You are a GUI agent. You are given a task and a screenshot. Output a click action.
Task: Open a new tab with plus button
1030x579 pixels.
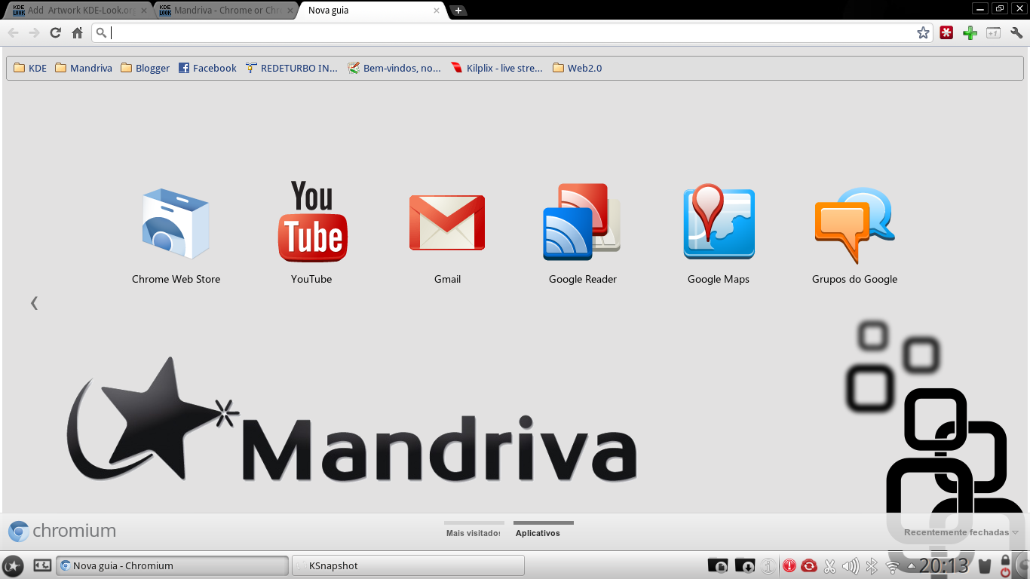tap(458, 11)
